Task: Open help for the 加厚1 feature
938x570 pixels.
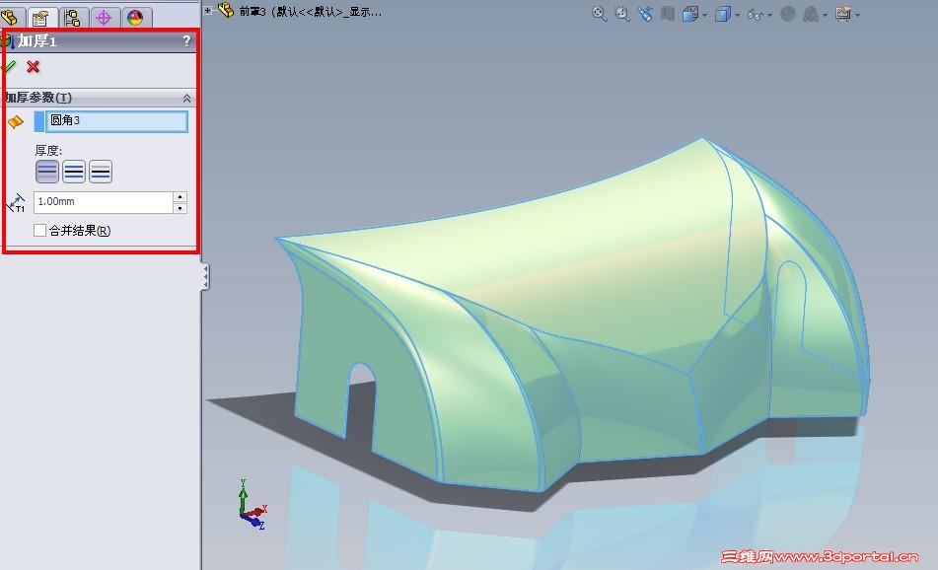Action: click(x=186, y=40)
